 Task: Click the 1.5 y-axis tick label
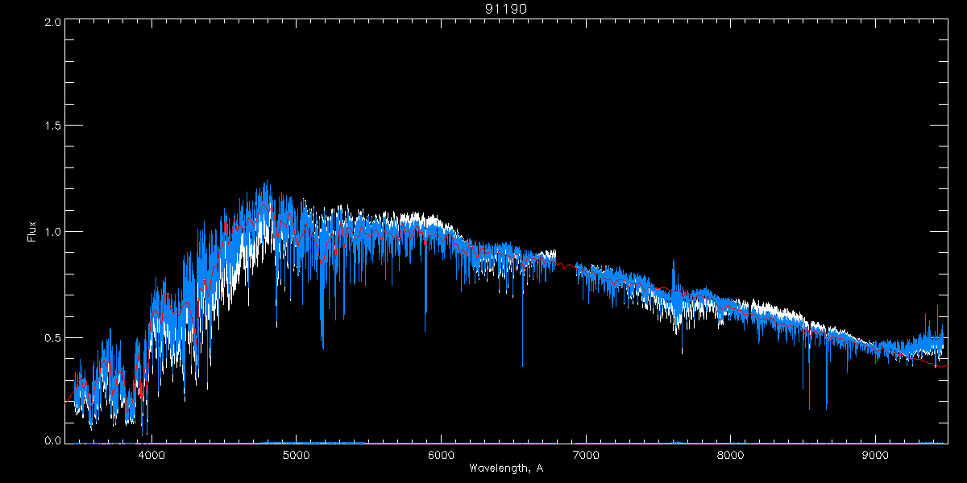pyautogui.click(x=52, y=126)
